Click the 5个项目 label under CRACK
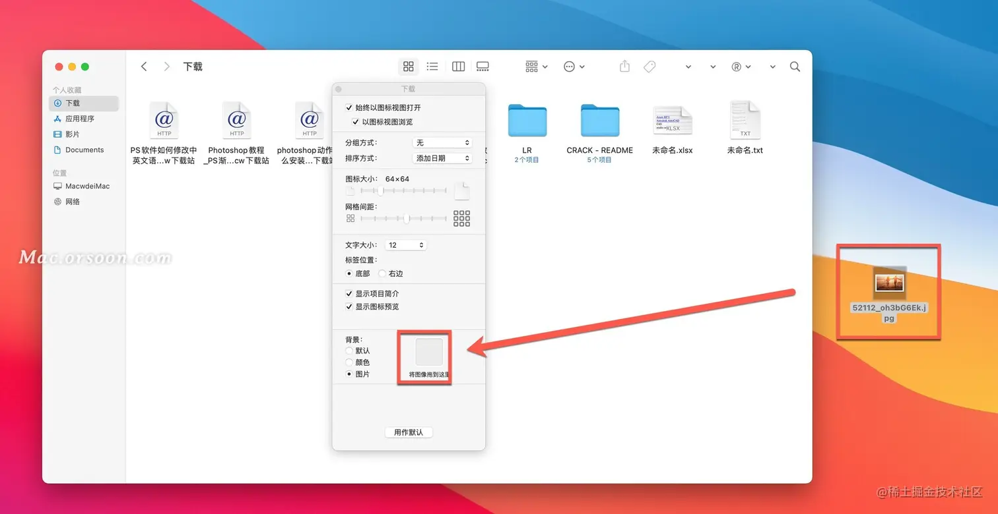This screenshot has height=514, width=998. point(599,160)
